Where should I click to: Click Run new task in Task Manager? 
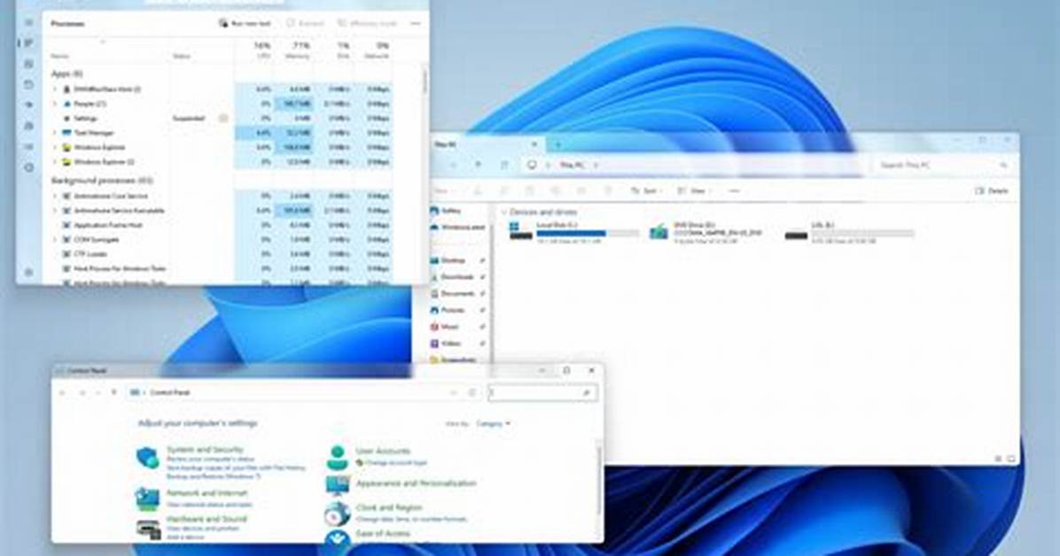click(245, 24)
